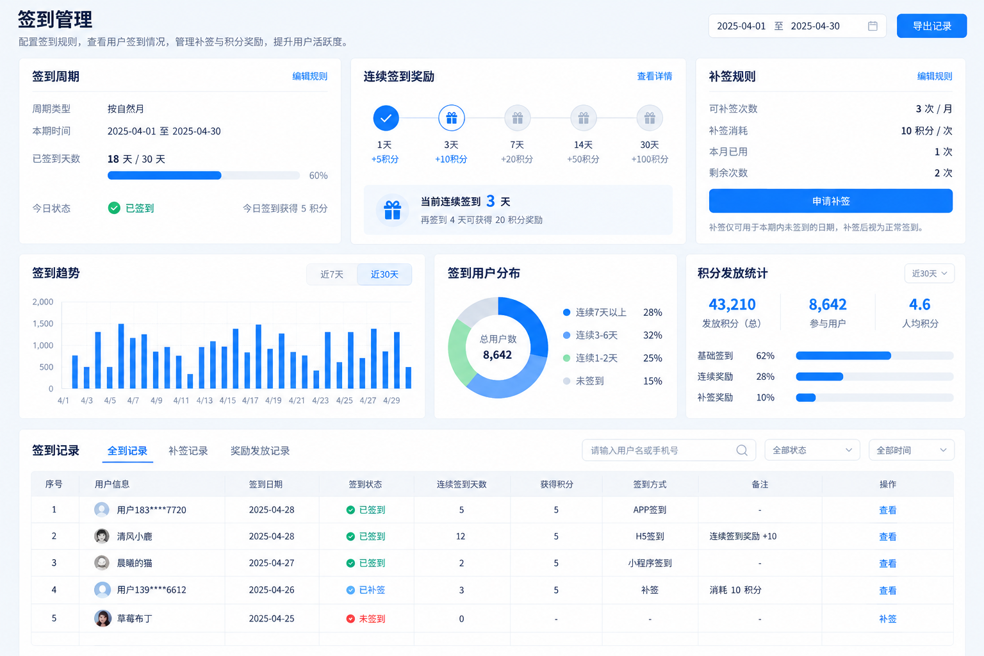Switch to 奖励发放记录 tab
984x656 pixels.
(260, 451)
